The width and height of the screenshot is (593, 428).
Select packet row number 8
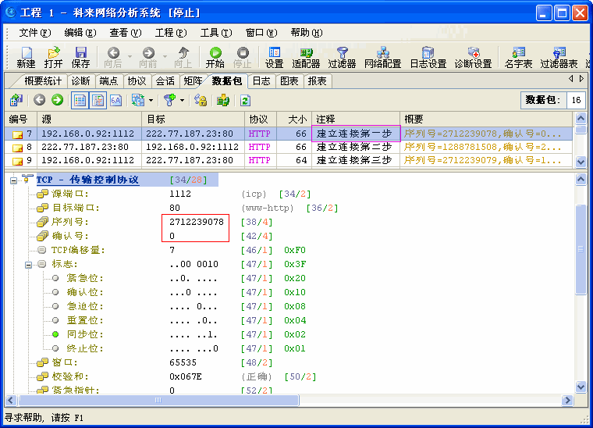289,147
